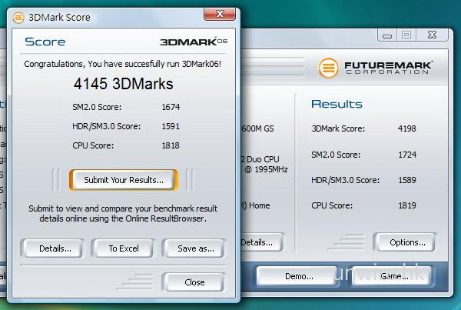Open Details in the Score dialog

50,248
